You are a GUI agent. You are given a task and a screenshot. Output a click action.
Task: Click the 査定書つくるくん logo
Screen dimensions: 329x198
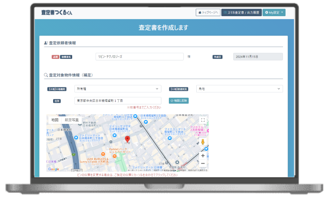[57, 12]
